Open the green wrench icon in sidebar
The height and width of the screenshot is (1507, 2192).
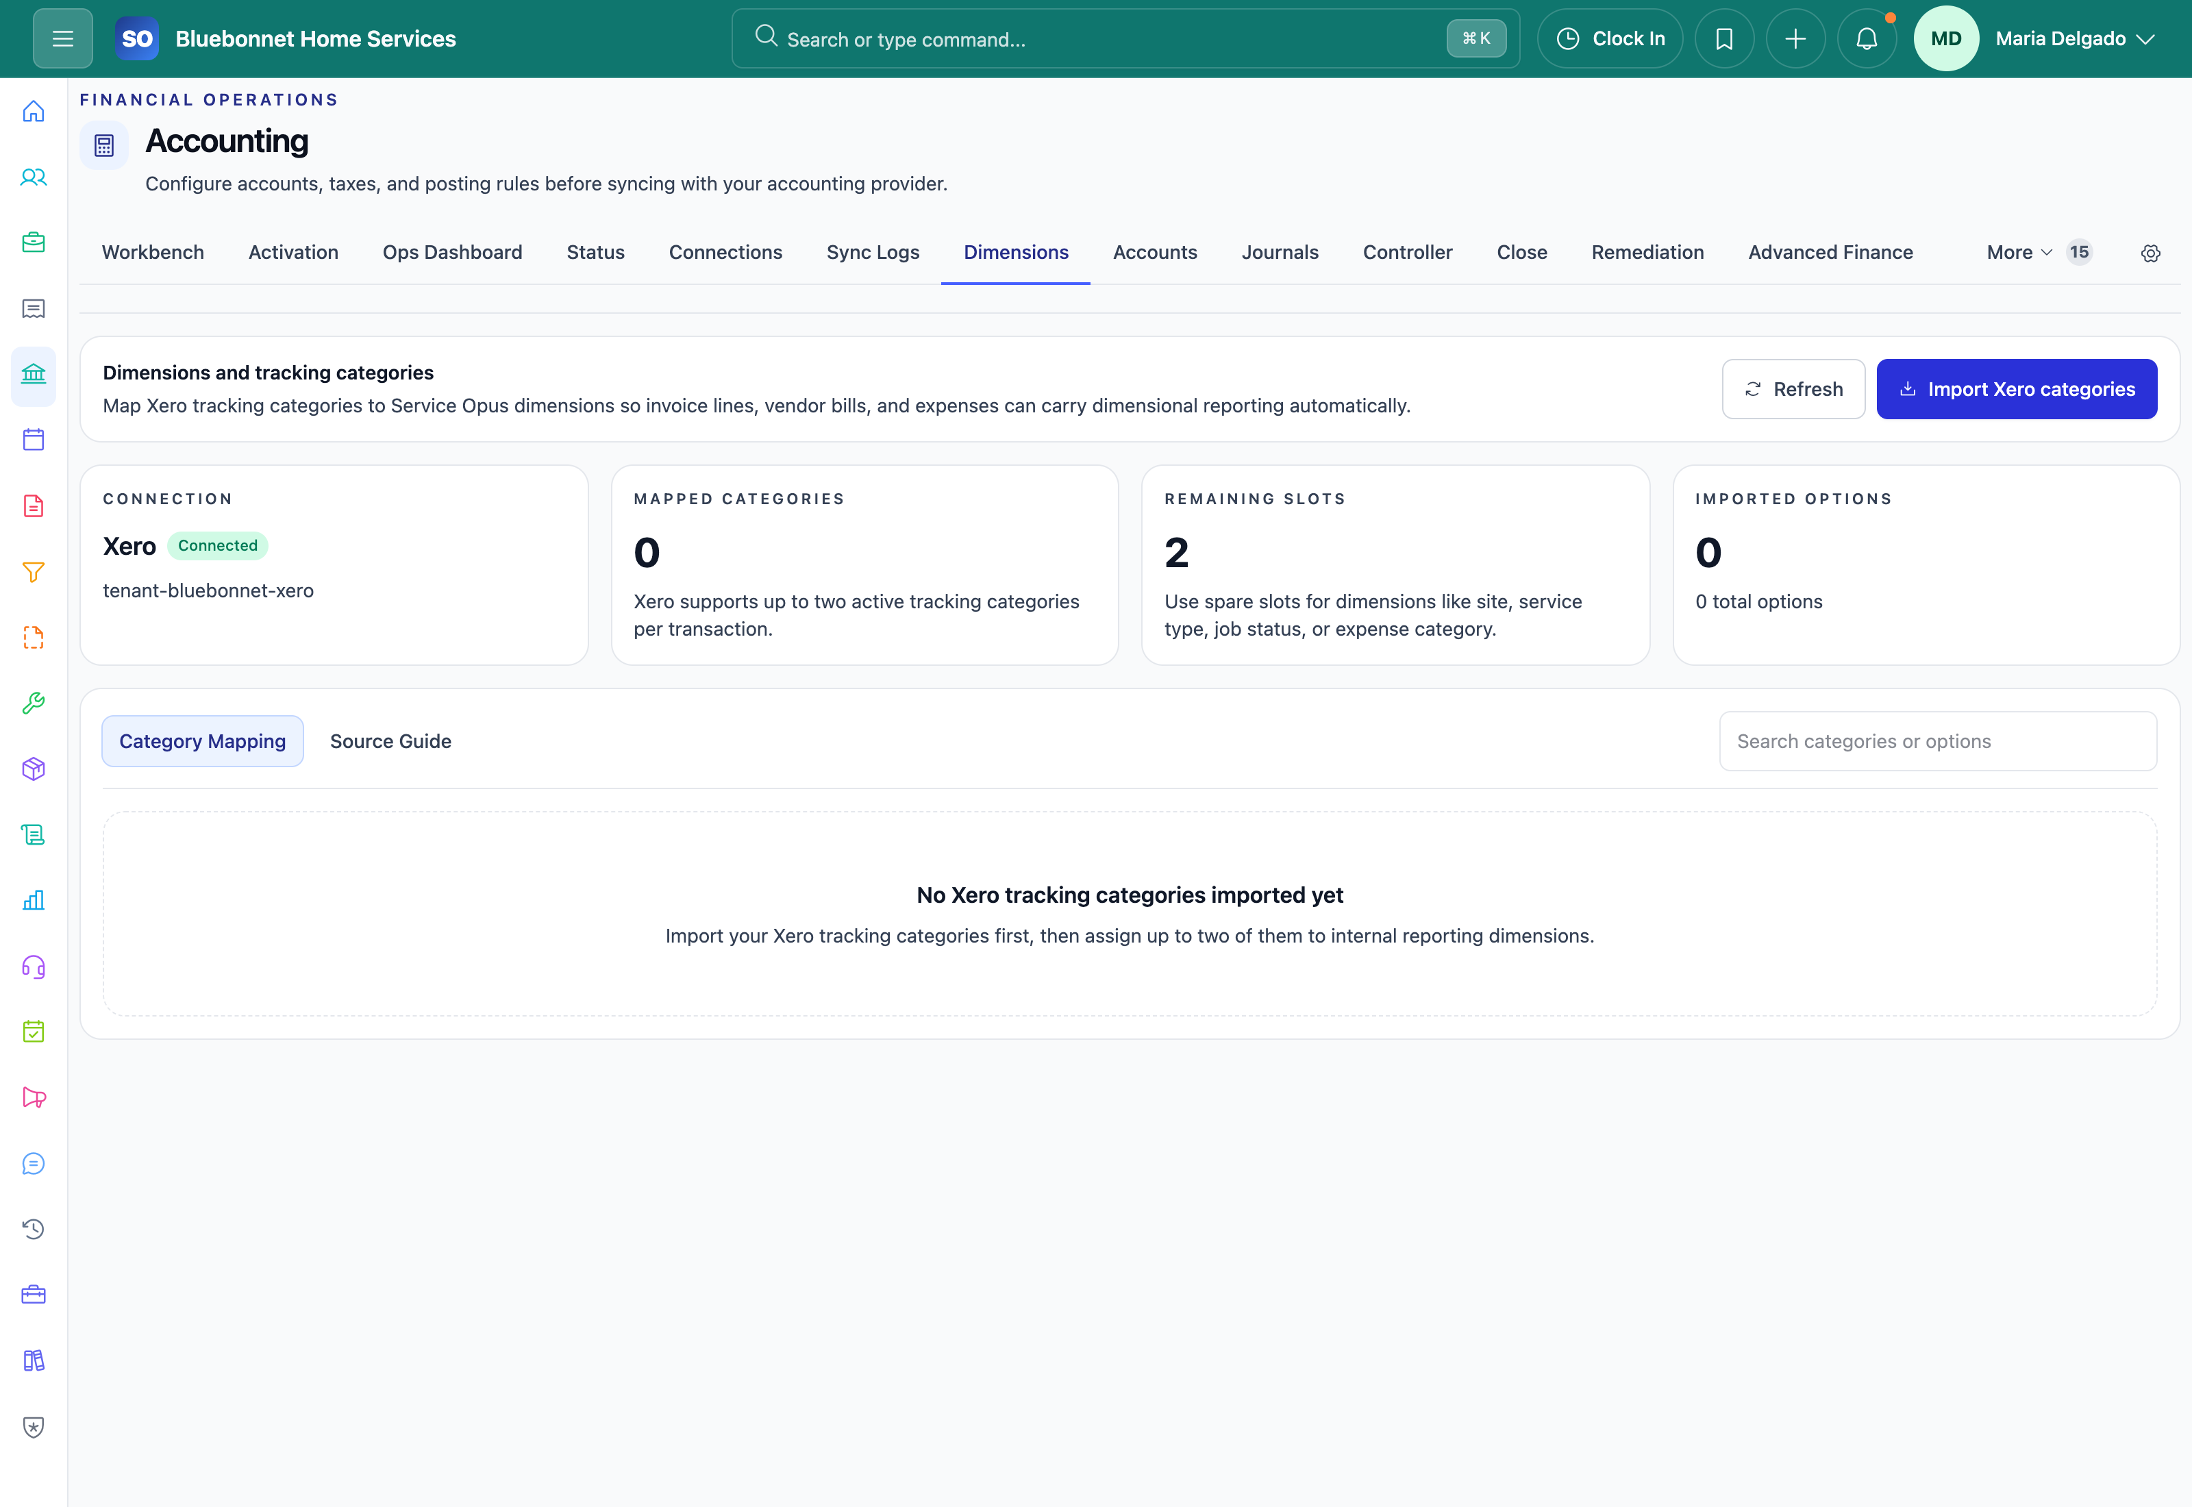(x=34, y=703)
